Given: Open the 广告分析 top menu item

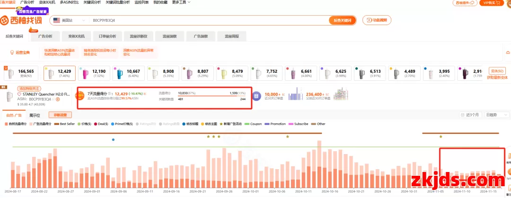Looking at the screenshot, I should 27,2.
